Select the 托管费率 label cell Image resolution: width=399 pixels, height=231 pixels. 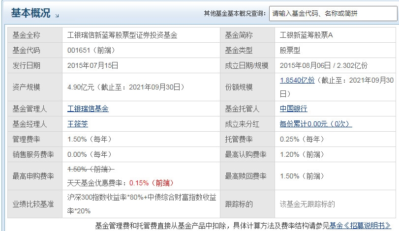point(247,139)
